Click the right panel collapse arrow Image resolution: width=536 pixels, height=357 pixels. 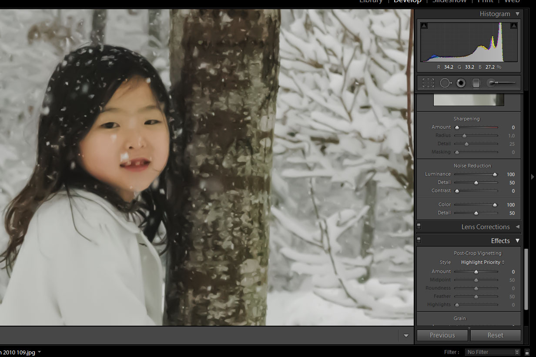tap(533, 177)
